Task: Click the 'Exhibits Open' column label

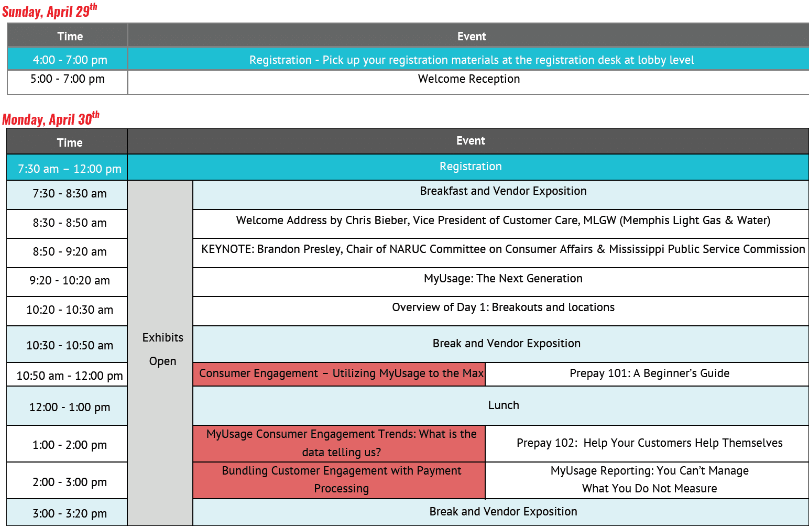Action: click(x=160, y=353)
